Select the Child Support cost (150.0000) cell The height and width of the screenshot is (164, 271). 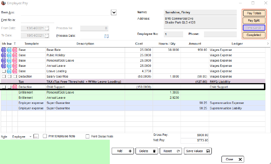[x=139, y=87]
